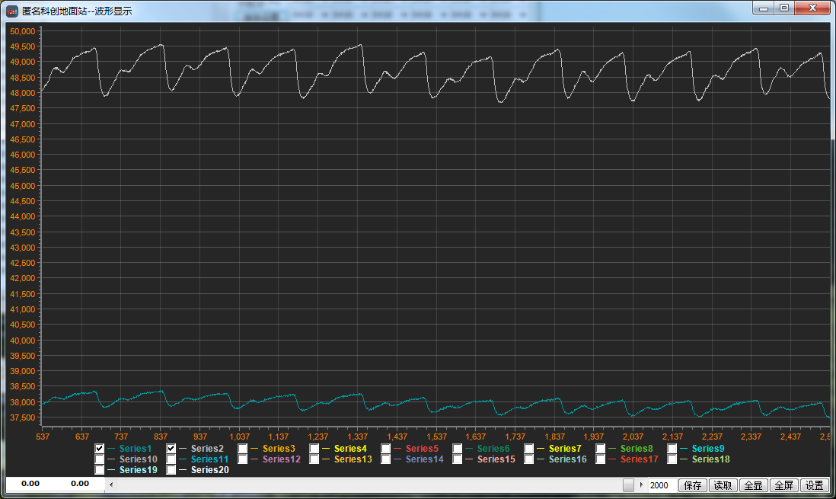Click the 50,000 Y-axis label
The height and width of the screenshot is (499, 836).
click(x=22, y=31)
